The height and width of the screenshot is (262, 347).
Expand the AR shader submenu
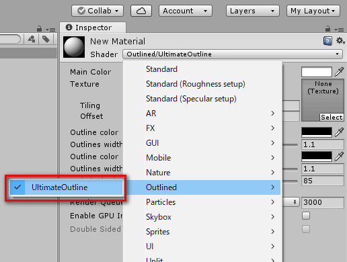pos(202,114)
